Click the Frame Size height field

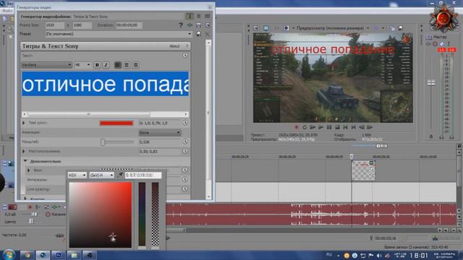[x=82, y=25]
